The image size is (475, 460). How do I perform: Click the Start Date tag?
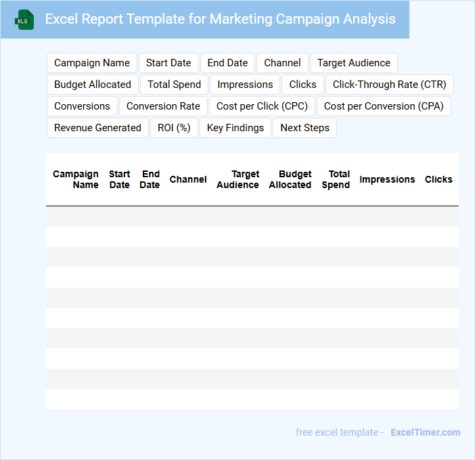pyautogui.click(x=168, y=63)
